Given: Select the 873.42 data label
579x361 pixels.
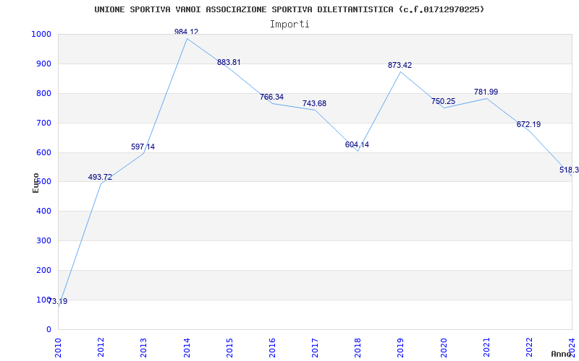Looking at the screenshot, I should point(400,65).
